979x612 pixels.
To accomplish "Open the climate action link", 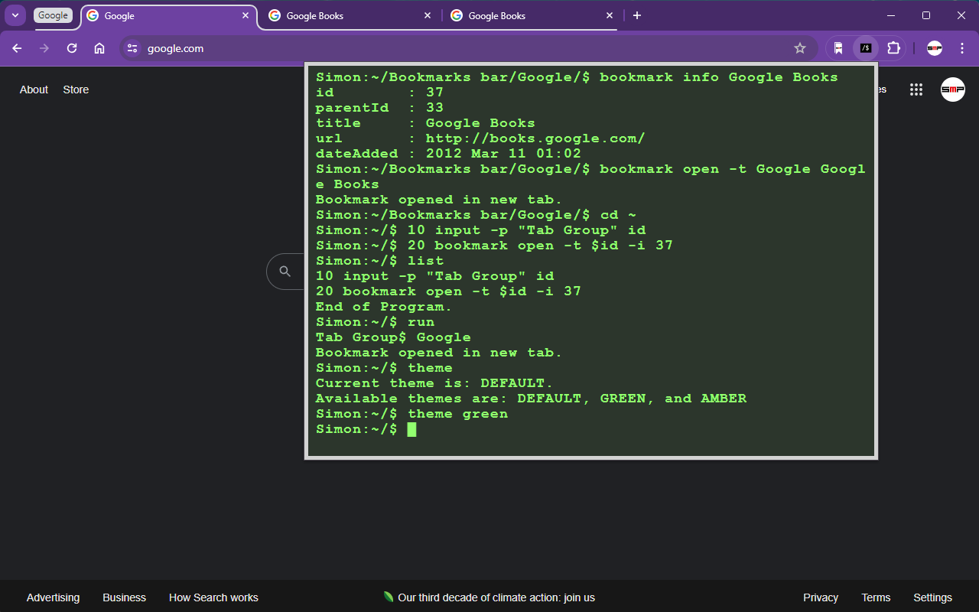I will point(489,597).
